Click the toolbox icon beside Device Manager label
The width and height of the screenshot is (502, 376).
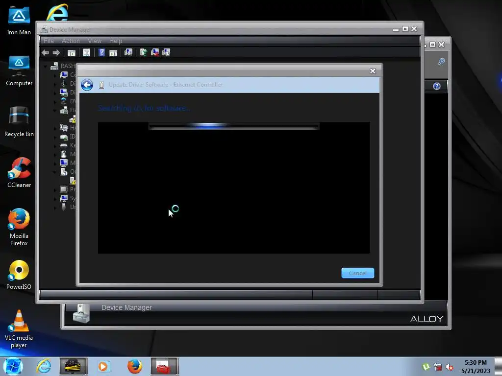81,313
